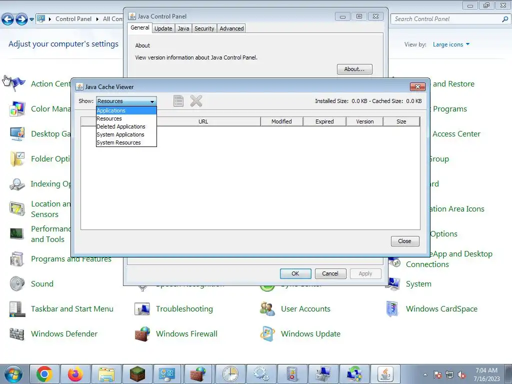
Task: Open the Performance Information and Tools icon
Action: pyautogui.click(x=17, y=234)
